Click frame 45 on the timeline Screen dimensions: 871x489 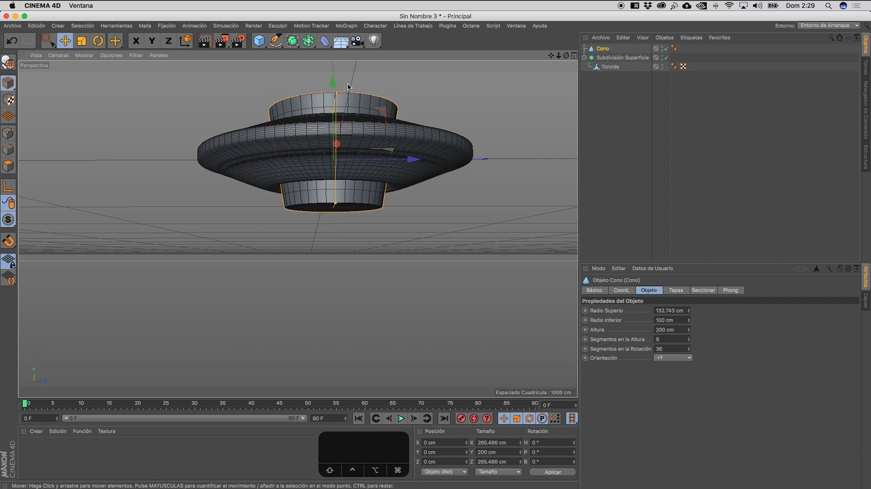(x=279, y=403)
